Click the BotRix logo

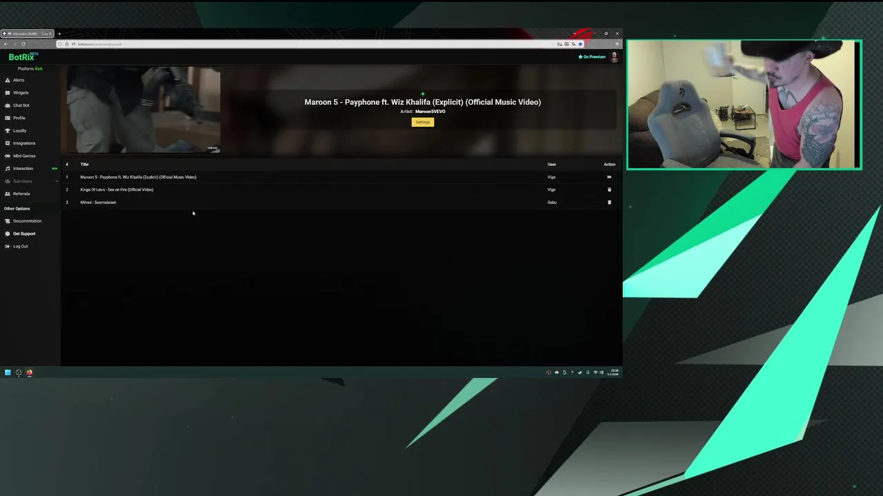click(21, 57)
